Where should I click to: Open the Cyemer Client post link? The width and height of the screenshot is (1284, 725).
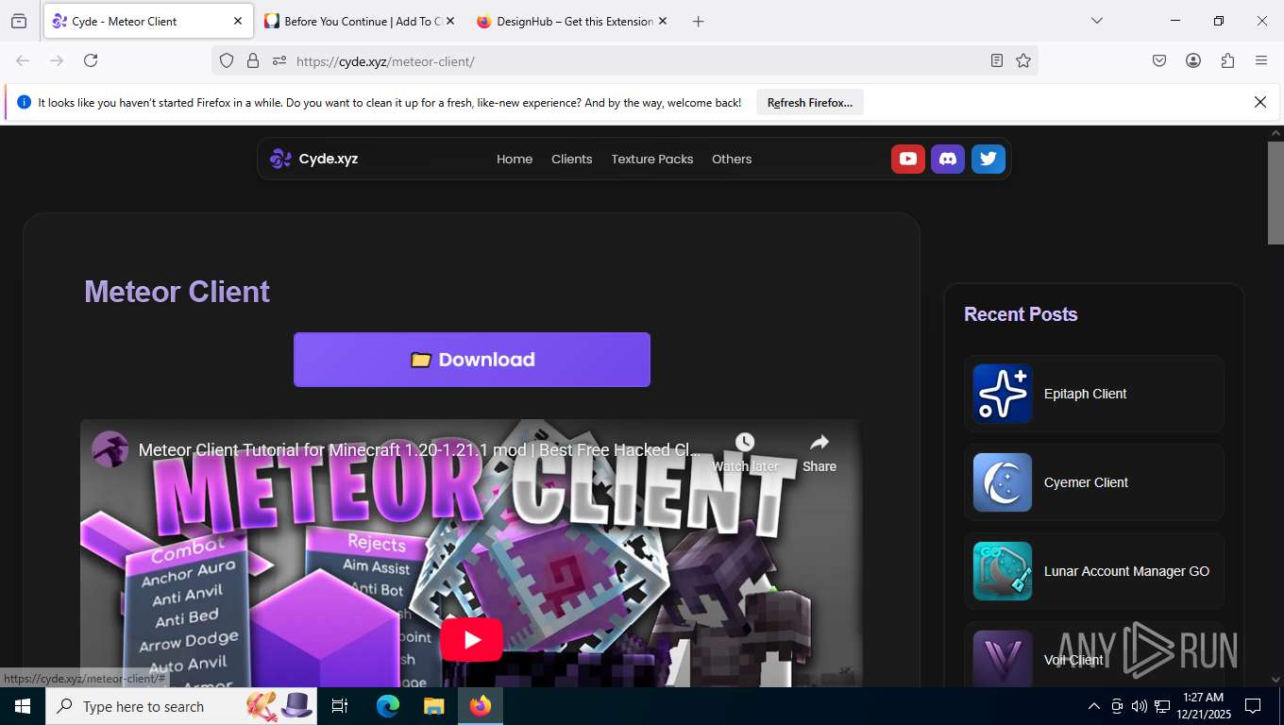[x=1086, y=482]
